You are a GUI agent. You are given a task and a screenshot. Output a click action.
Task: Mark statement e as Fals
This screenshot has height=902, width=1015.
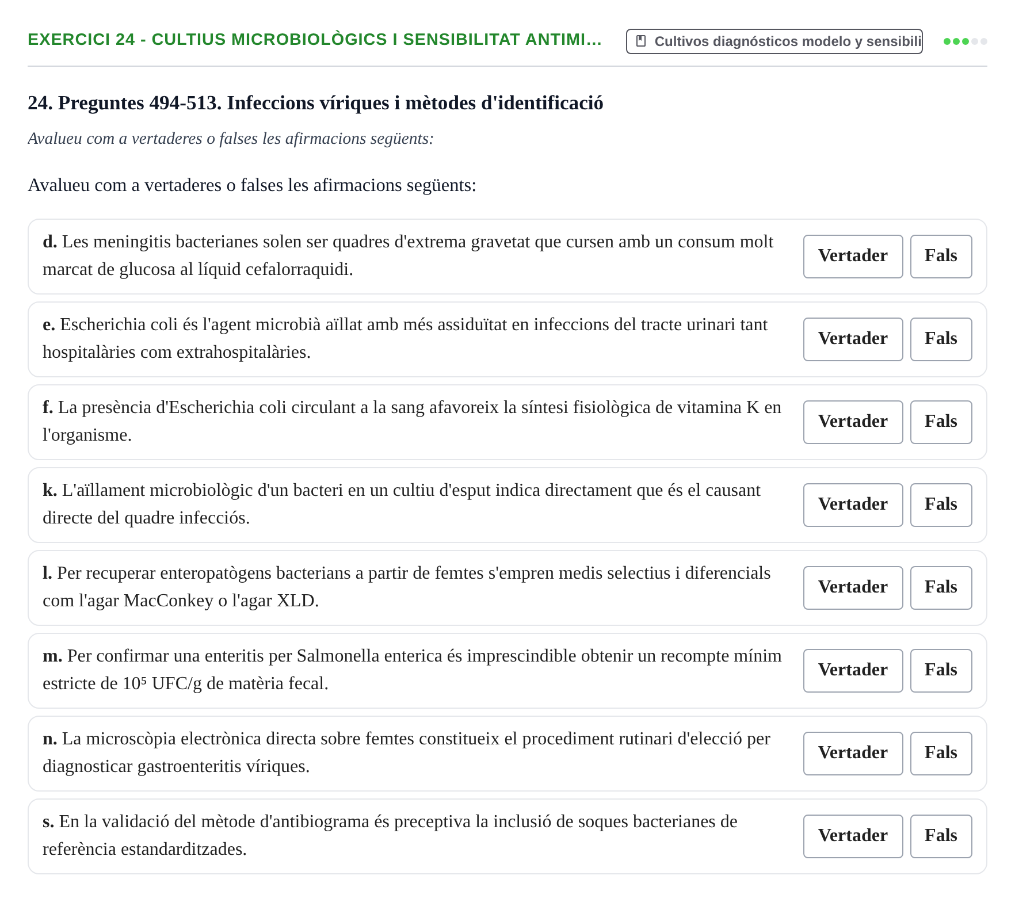coord(941,339)
